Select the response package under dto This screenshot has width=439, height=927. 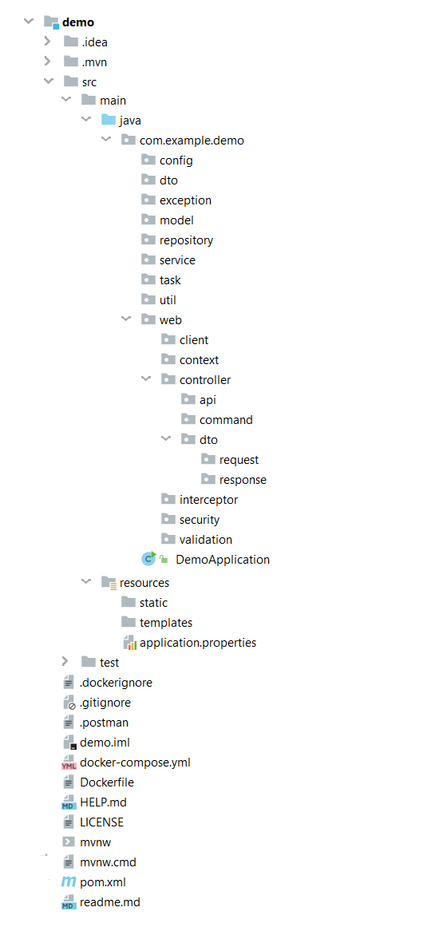233,479
